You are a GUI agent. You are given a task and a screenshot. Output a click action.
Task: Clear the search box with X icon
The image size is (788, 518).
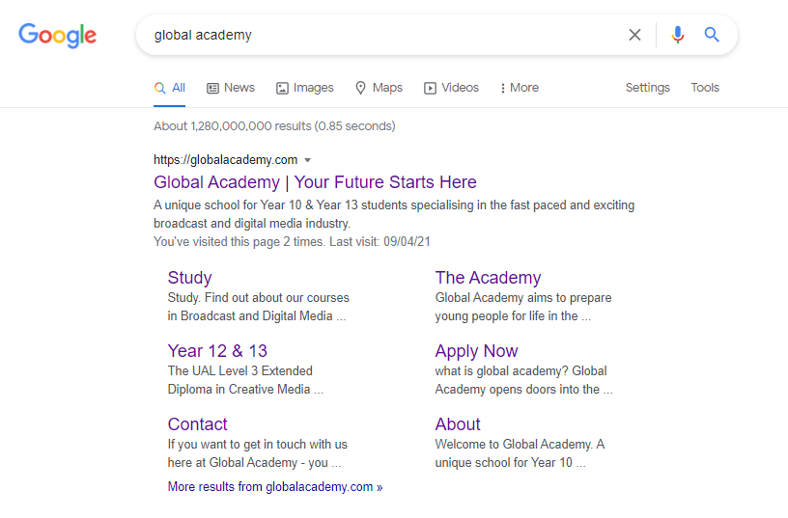point(634,35)
